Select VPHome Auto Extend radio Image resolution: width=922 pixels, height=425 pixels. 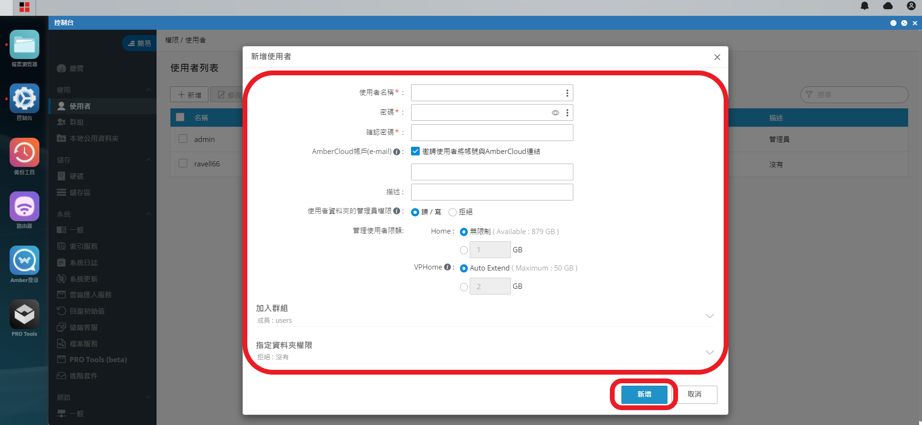pos(464,268)
